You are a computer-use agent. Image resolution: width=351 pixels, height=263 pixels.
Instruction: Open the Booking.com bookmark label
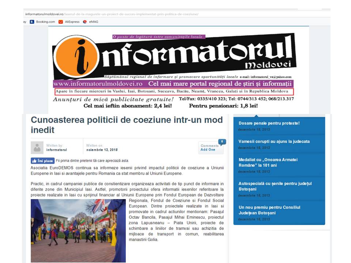tap(45, 22)
